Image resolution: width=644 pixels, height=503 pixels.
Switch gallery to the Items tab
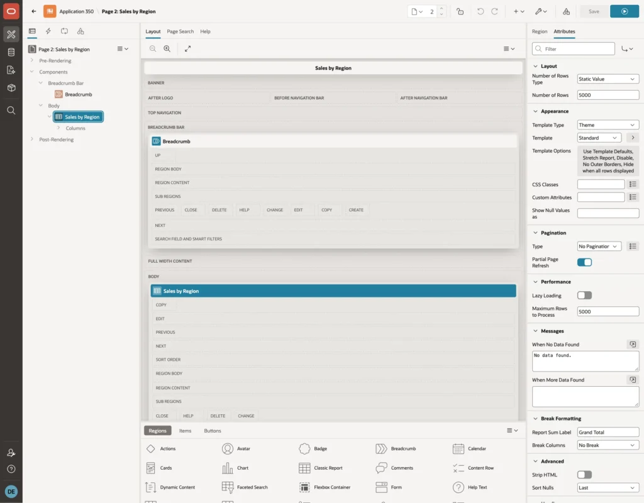pyautogui.click(x=186, y=431)
